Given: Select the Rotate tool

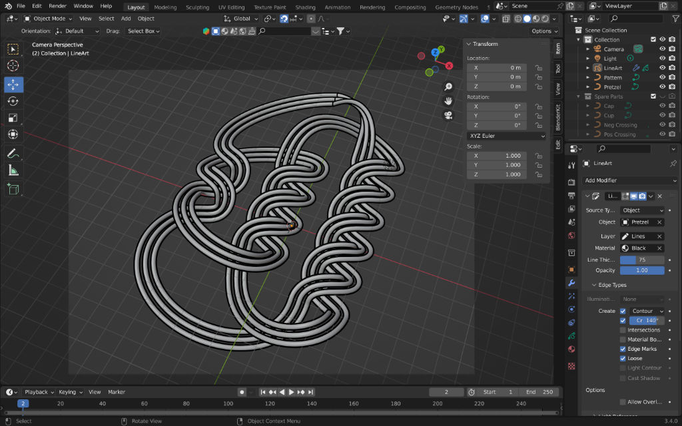Looking at the screenshot, I should coord(13,101).
